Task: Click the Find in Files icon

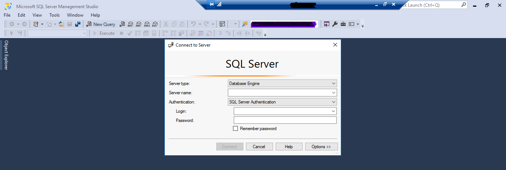Action: (x=245, y=24)
